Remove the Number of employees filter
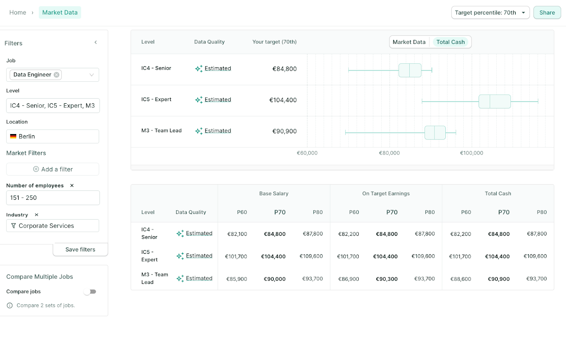 [x=72, y=185]
